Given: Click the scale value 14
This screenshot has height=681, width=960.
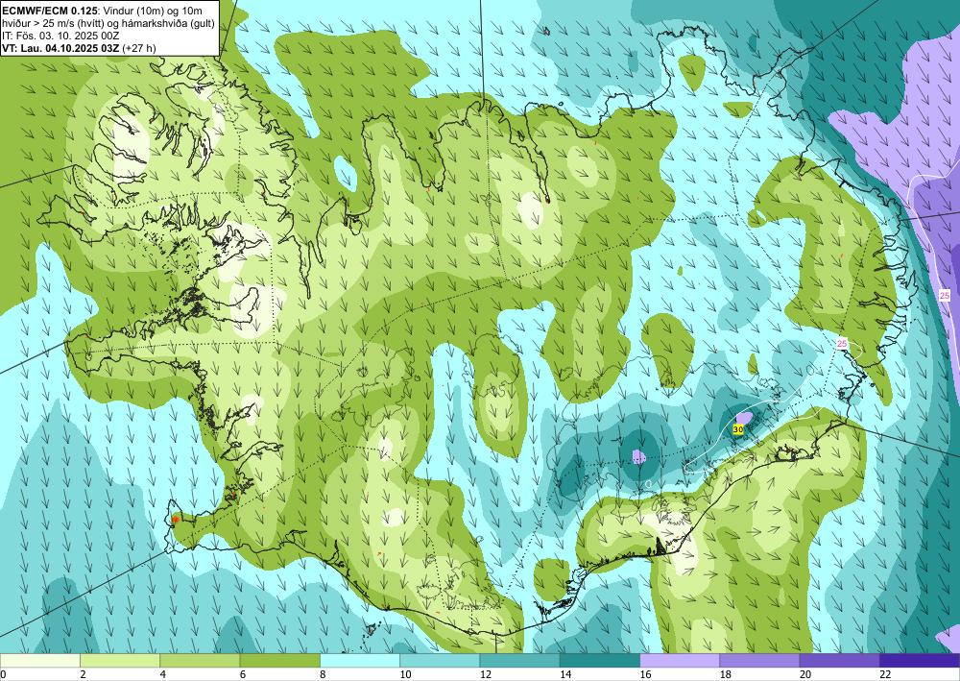Looking at the screenshot, I should pos(565,675).
